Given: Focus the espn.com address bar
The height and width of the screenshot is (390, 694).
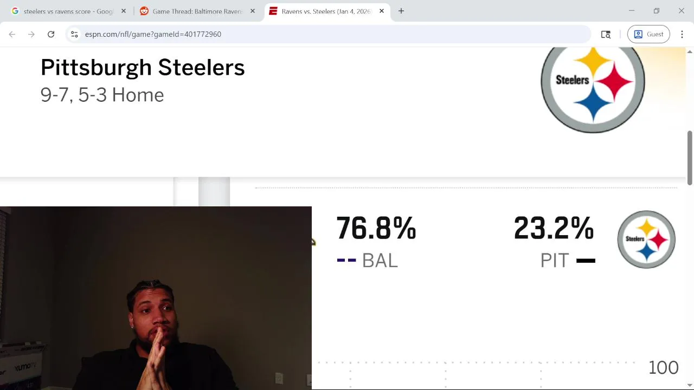Looking at the screenshot, I should tap(325, 34).
